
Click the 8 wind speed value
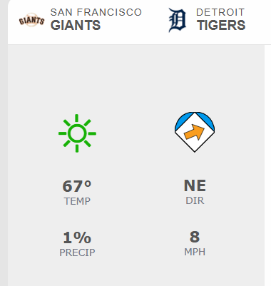tap(195, 237)
